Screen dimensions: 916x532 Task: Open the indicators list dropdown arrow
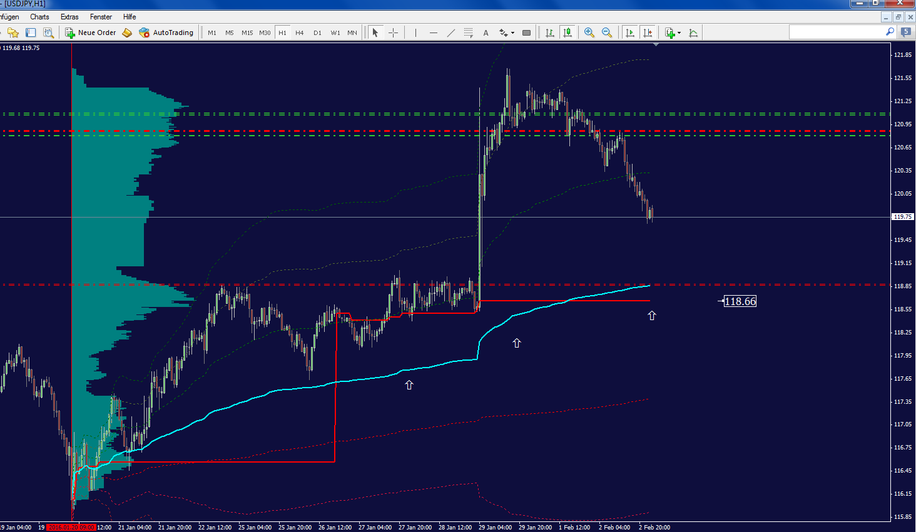pyautogui.click(x=679, y=33)
